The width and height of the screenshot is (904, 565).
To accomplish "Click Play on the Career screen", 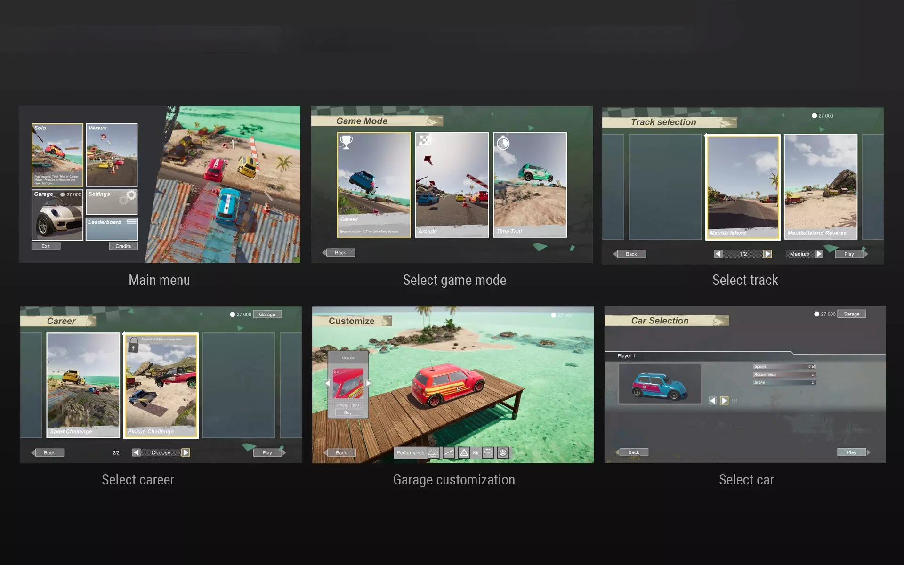I will click(267, 452).
